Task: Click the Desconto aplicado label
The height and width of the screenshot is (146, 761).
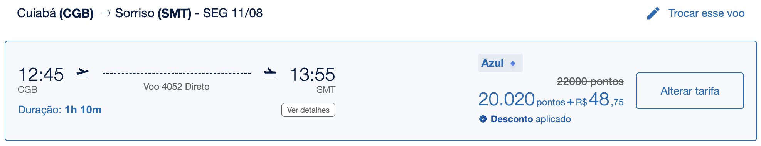Action: click(x=530, y=119)
